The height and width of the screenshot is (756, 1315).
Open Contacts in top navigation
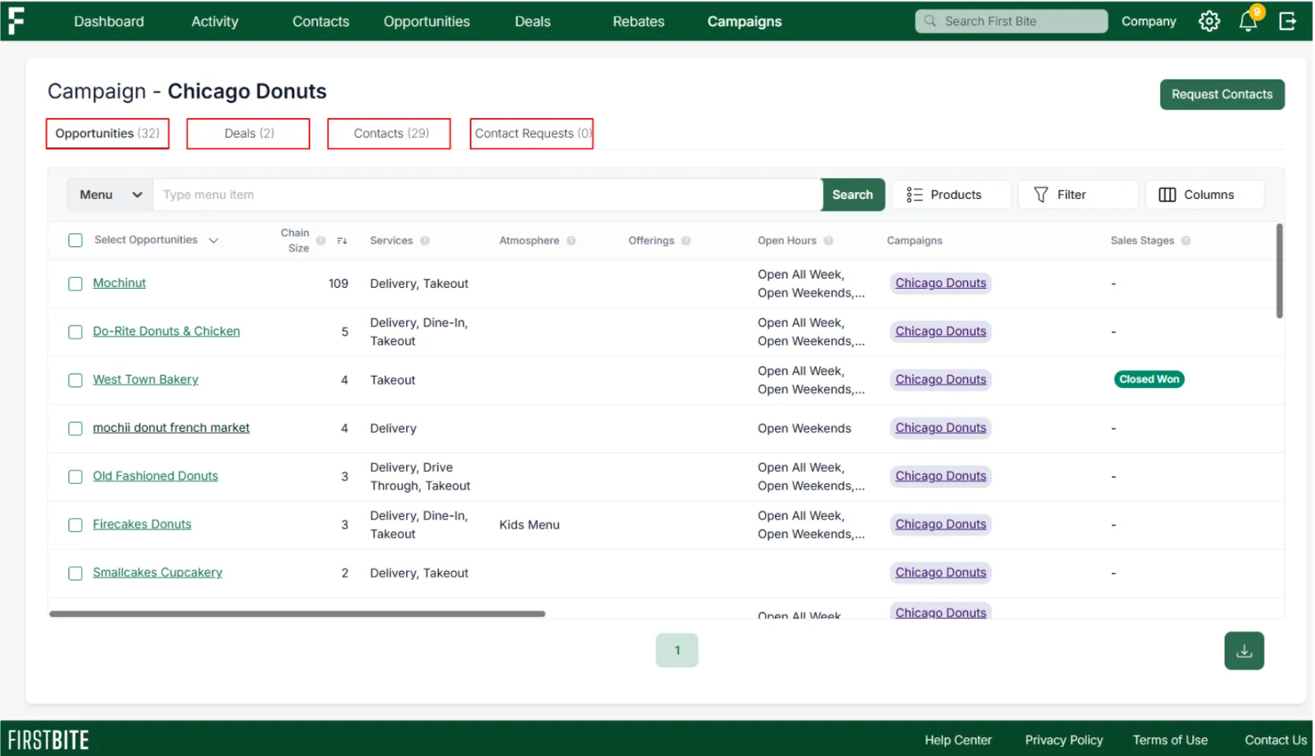pyautogui.click(x=321, y=21)
